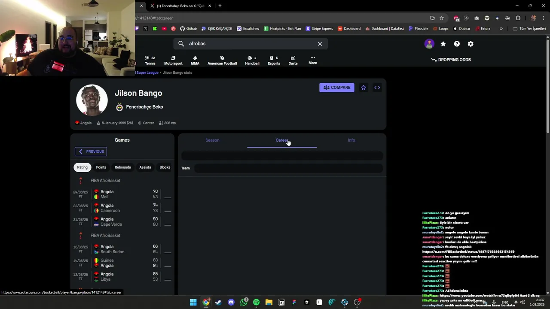The width and height of the screenshot is (550, 309).
Task: Open the Windows Start menu
Action: tap(193, 303)
